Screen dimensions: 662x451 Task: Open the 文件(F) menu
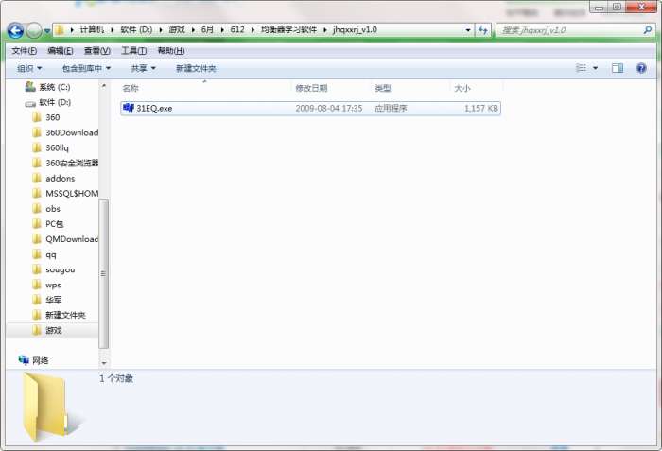(24, 51)
